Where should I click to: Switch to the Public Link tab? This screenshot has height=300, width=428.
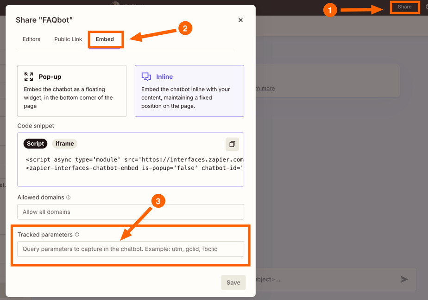68,39
